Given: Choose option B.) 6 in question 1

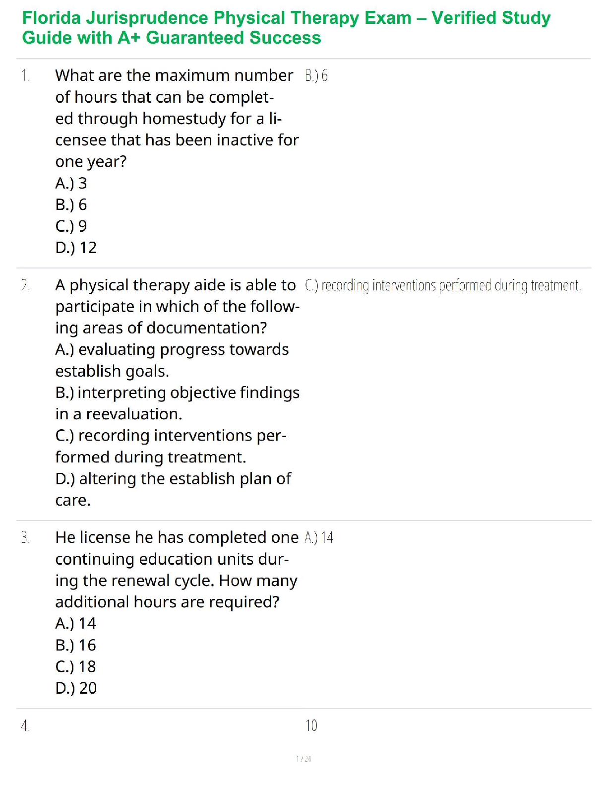Looking at the screenshot, I should click(71, 204).
